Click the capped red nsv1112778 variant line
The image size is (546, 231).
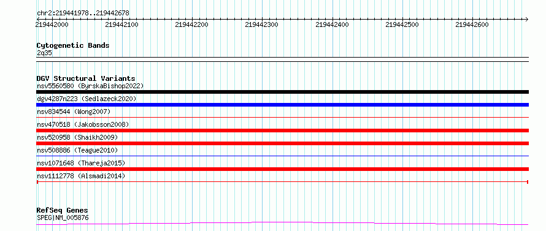(x=282, y=182)
